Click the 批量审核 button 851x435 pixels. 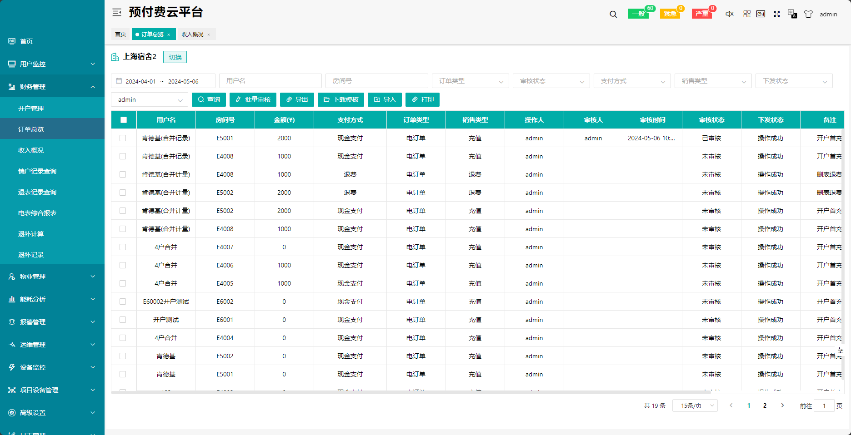pyautogui.click(x=253, y=99)
